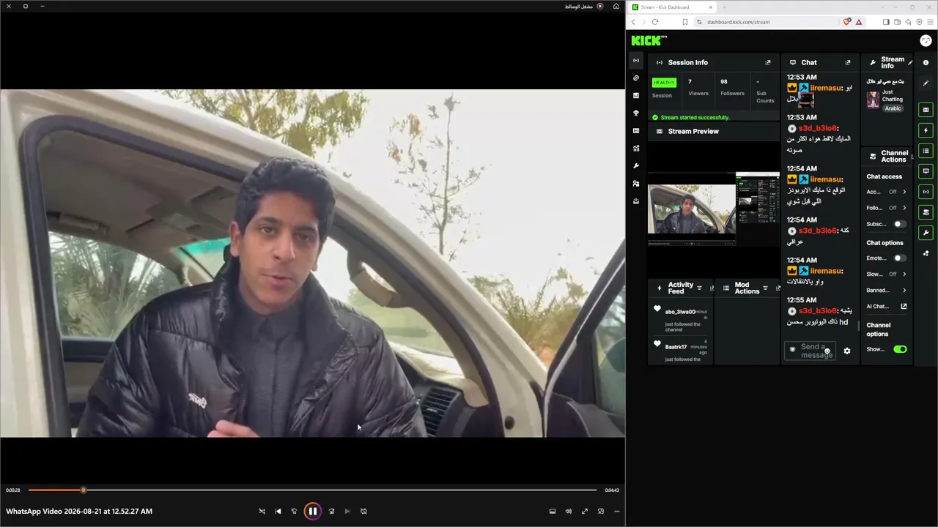Screen dimensions: 938x527
Task: Toggle Subscribers-only chat switch
Action: point(899,224)
